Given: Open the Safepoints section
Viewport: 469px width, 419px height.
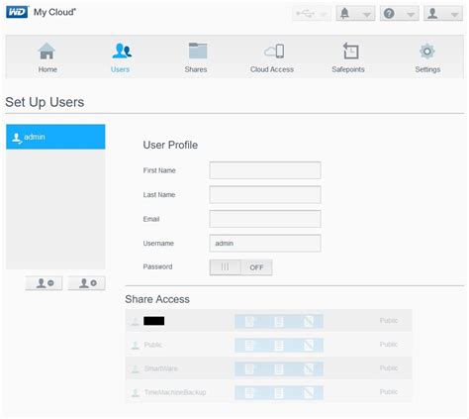Looking at the screenshot, I should pos(348,57).
